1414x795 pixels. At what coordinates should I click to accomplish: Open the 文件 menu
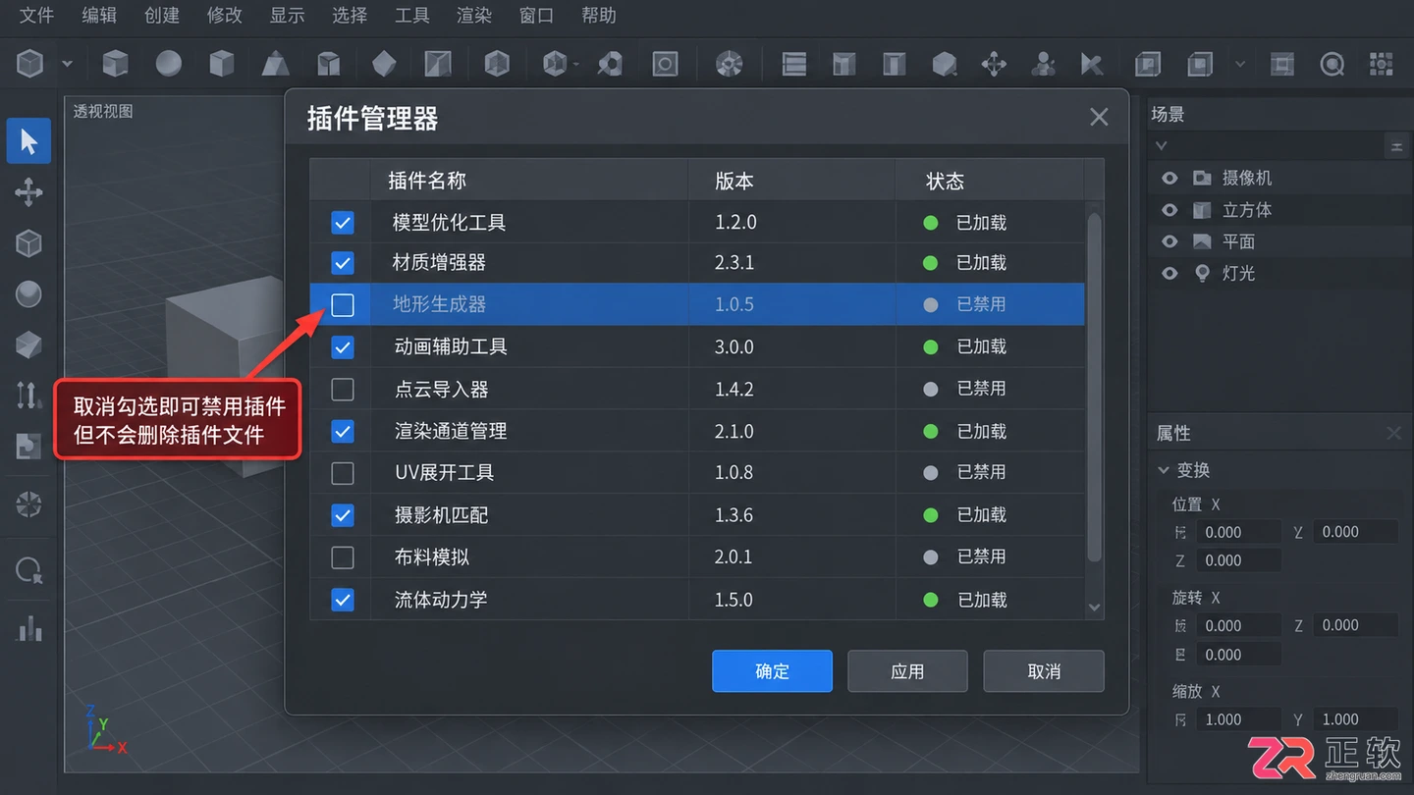click(x=36, y=16)
